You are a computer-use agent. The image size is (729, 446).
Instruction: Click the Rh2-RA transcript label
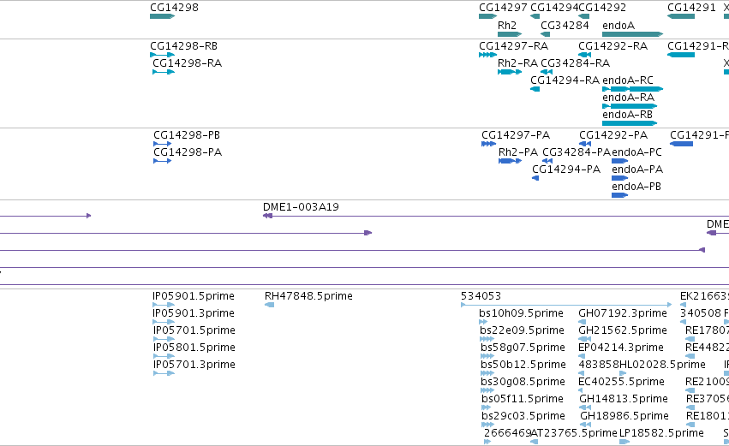(x=517, y=63)
